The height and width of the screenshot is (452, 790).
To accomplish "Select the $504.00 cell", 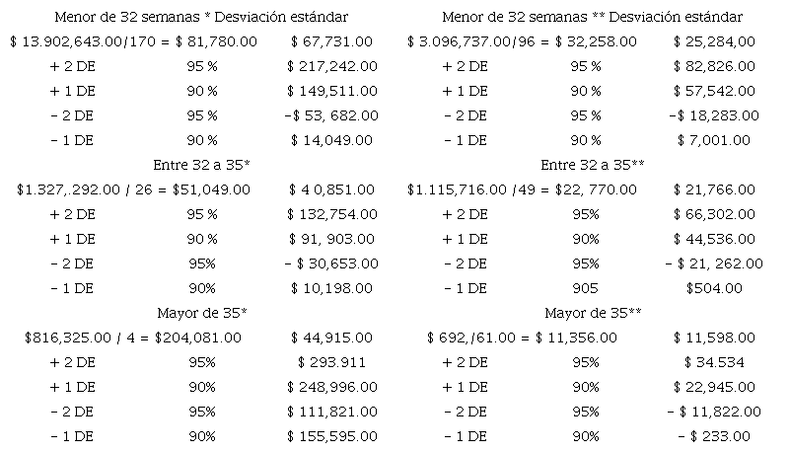I will pos(715,288).
